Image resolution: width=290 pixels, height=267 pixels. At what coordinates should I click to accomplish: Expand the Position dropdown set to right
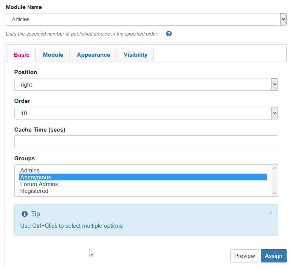(x=146, y=85)
